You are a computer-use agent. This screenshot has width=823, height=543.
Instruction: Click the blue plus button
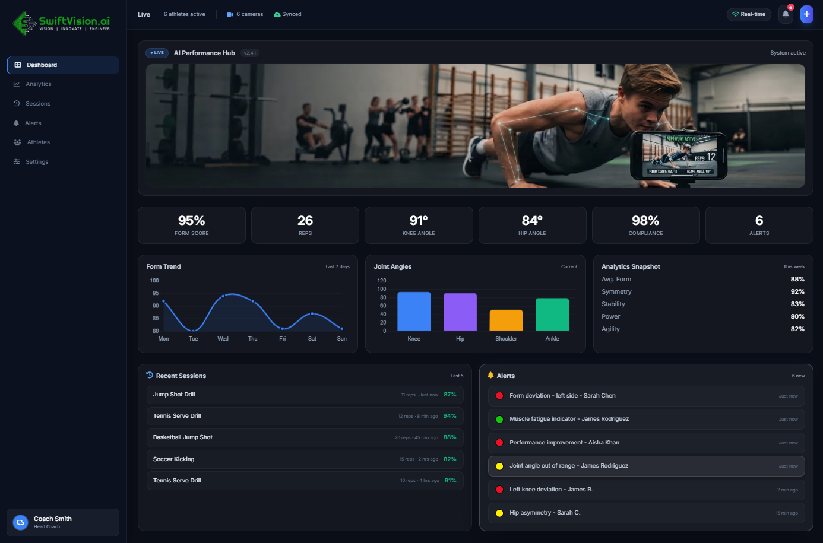[x=806, y=14]
